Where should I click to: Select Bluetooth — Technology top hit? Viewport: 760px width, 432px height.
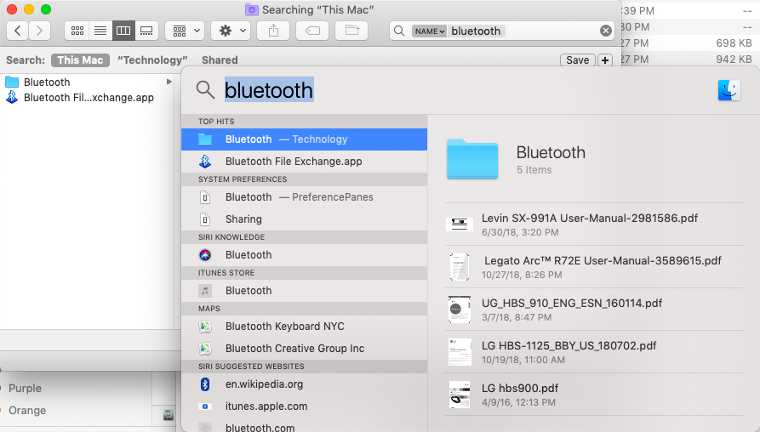click(x=305, y=139)
